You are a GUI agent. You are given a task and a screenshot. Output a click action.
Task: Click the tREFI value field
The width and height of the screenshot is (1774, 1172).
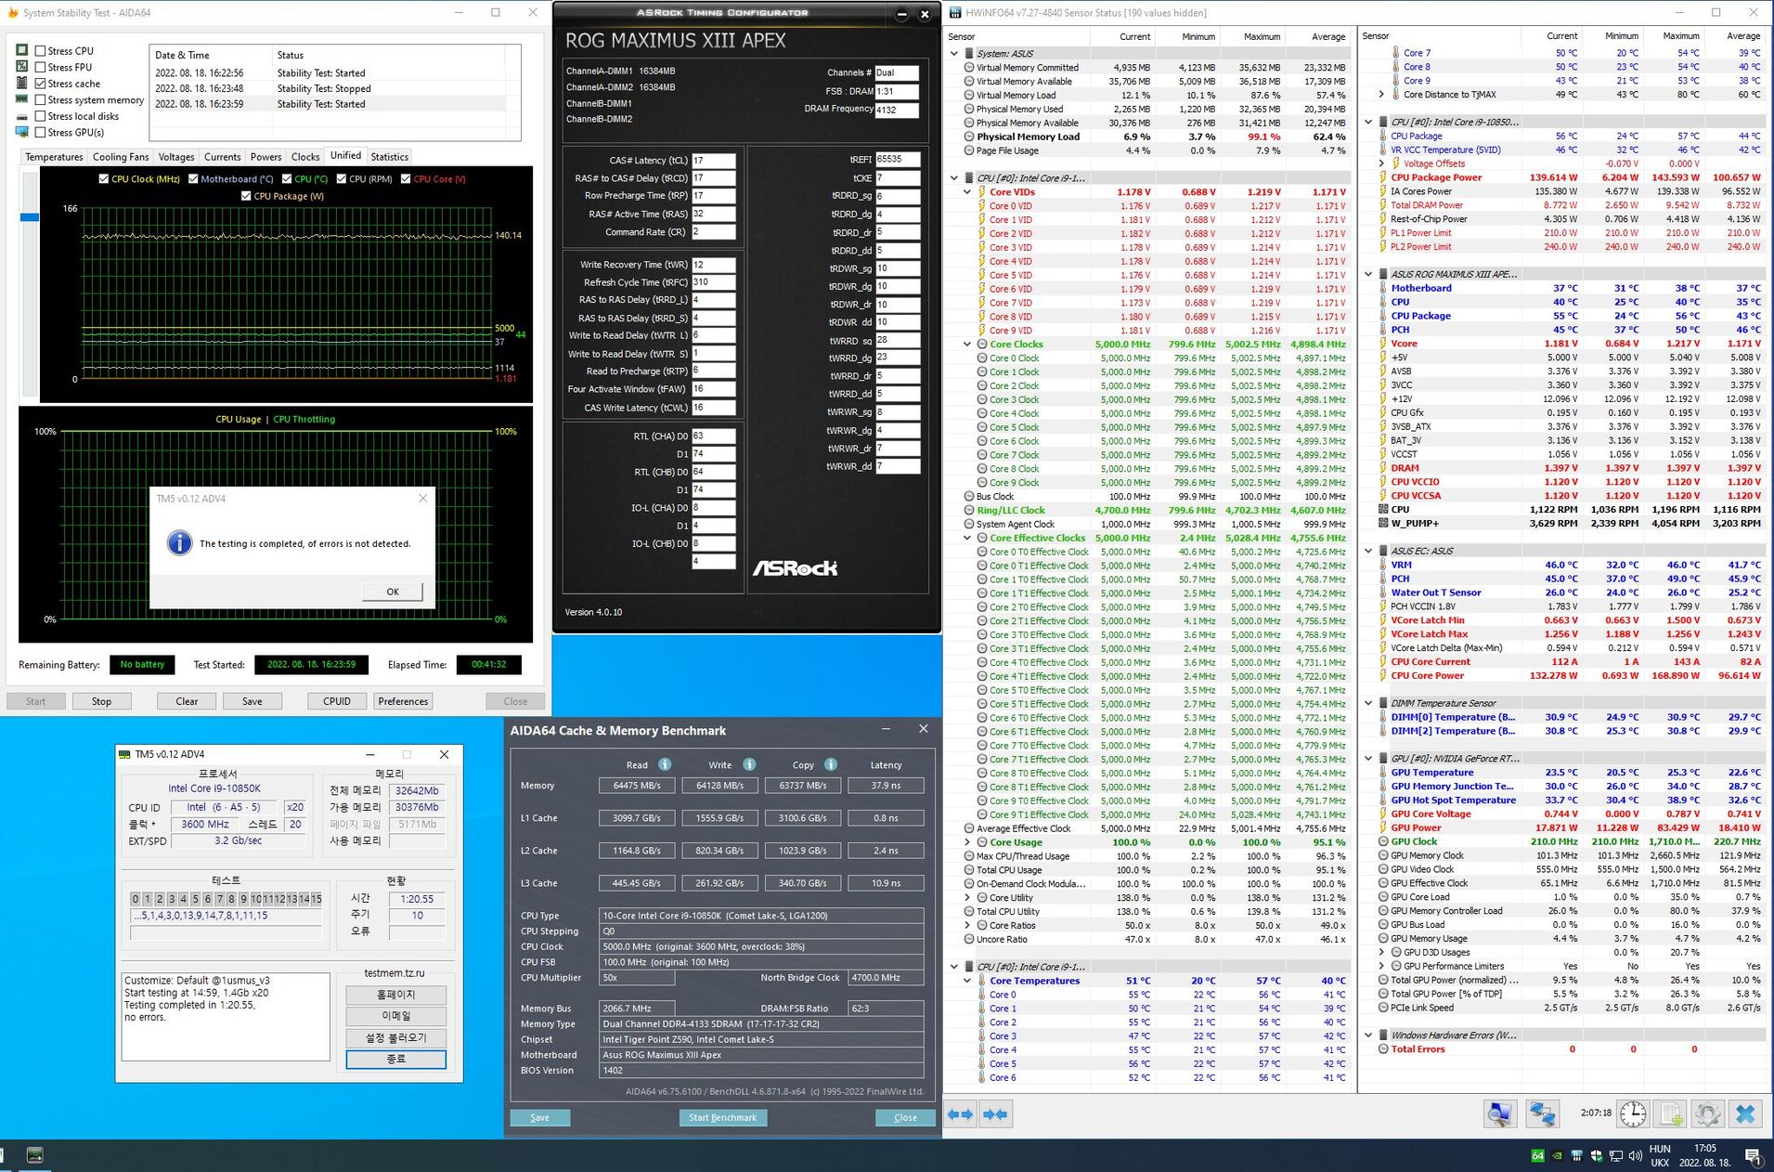[897, 159]
